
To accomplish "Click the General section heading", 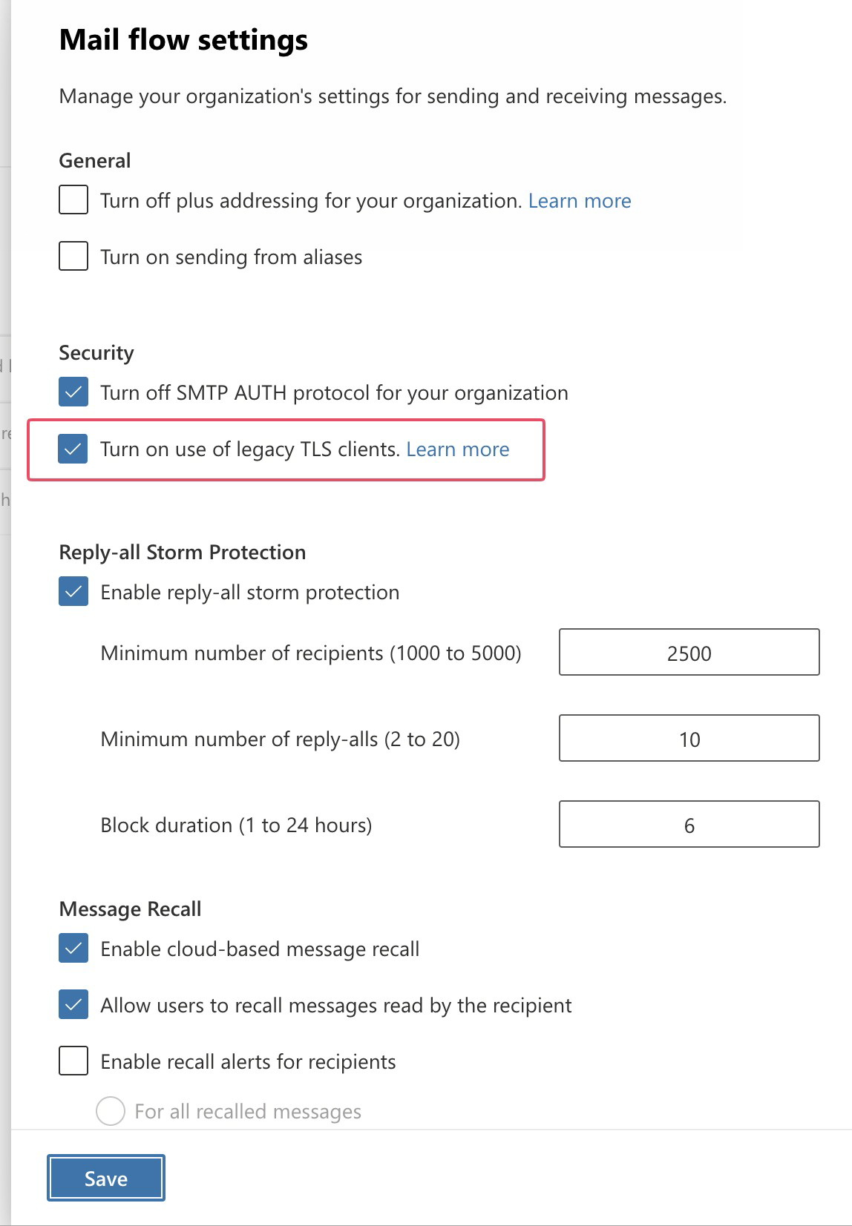I will pyautogui.click(x=95, y=161).
